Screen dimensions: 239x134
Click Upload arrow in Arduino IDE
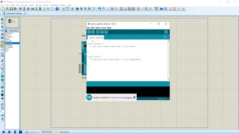click(93, 32)
